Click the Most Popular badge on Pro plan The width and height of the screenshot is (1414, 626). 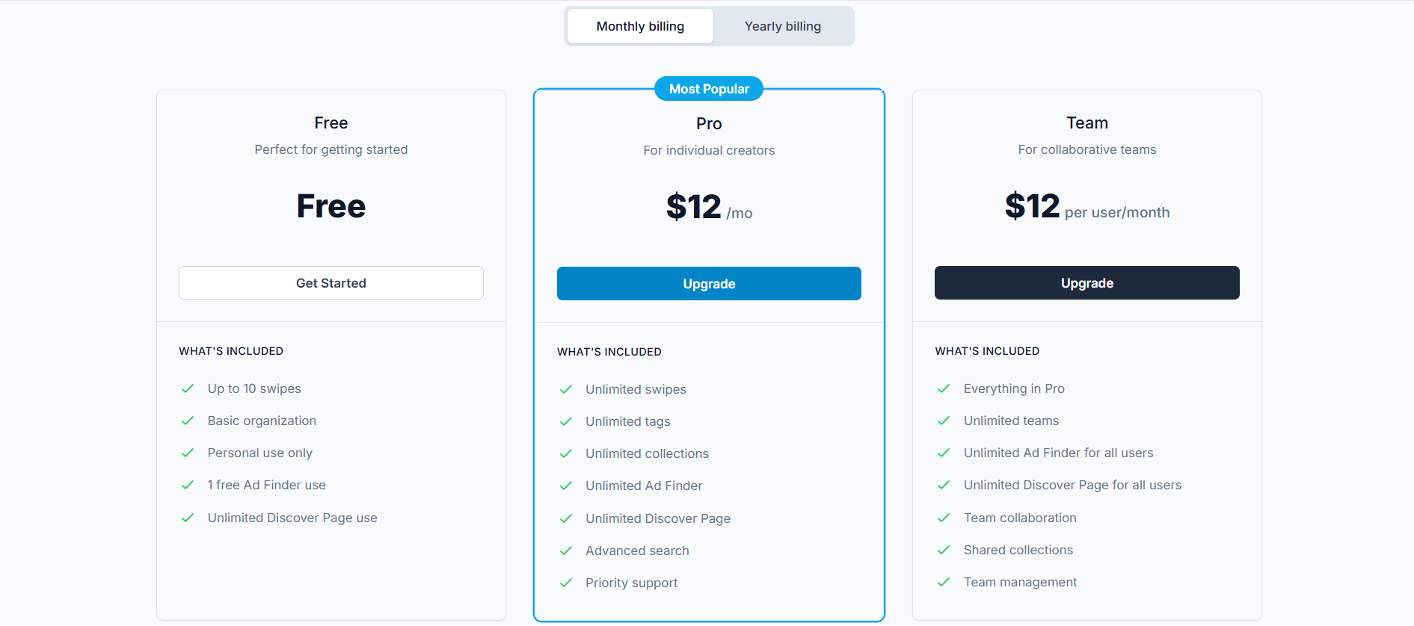[x=708, y=88]
